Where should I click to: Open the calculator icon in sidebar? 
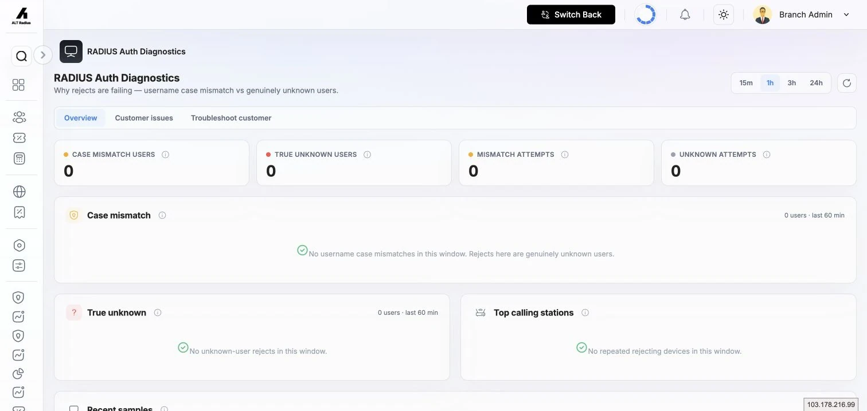pyautogui.click(x=19, y=159)
